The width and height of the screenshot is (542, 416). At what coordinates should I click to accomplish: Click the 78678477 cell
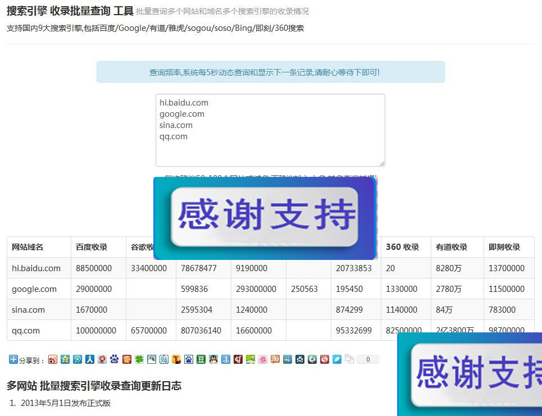199,268
